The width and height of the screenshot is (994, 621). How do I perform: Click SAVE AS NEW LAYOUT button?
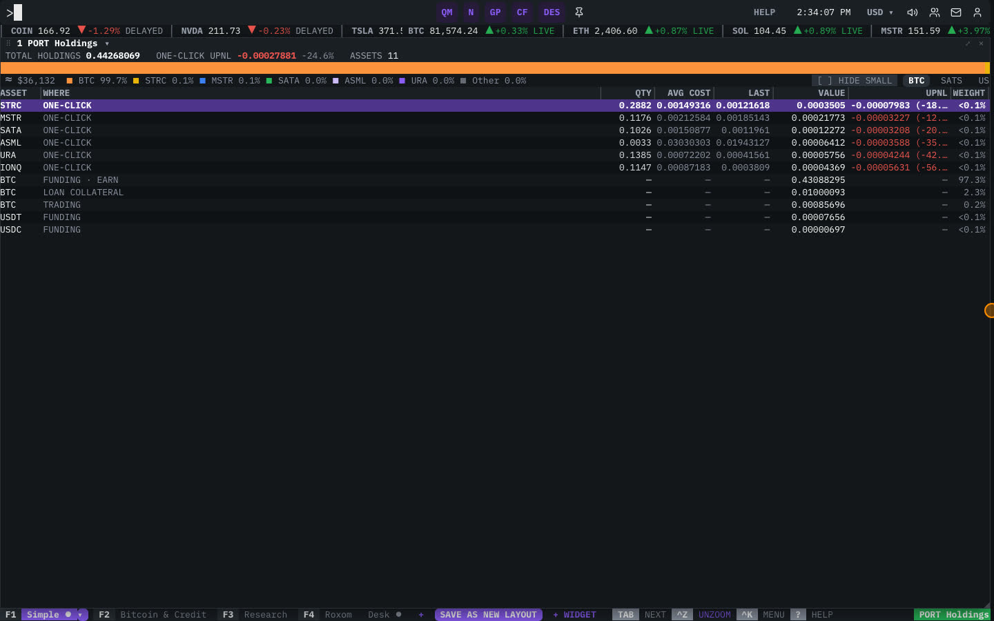(x=488, y=615)
